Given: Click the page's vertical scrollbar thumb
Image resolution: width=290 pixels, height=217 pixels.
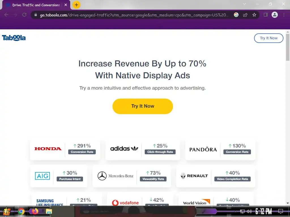Looking at the screenshot, I should [288, 47].
